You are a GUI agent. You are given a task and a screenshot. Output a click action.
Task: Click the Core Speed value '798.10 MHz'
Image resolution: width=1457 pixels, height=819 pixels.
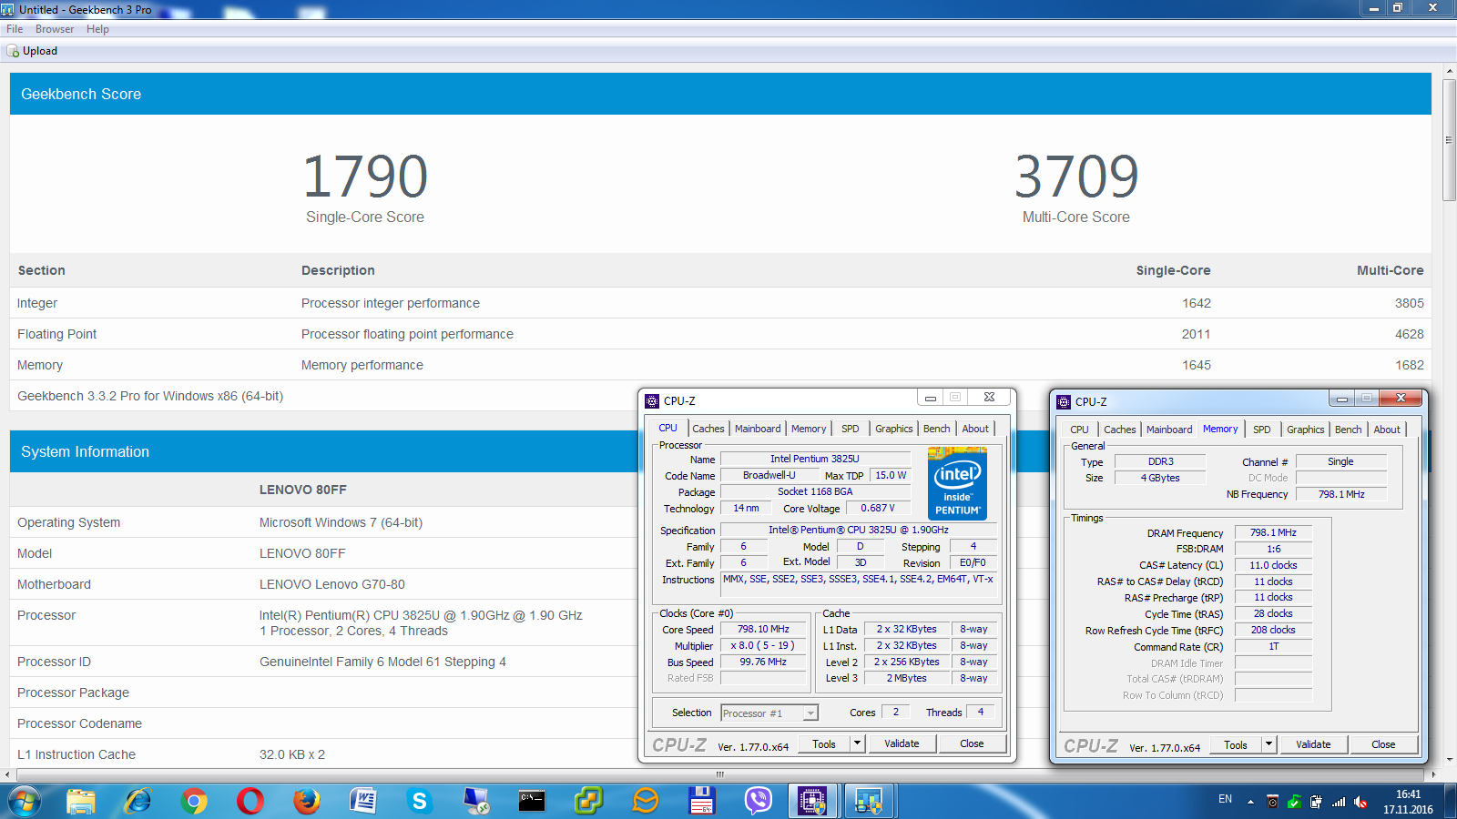(763, 629)
